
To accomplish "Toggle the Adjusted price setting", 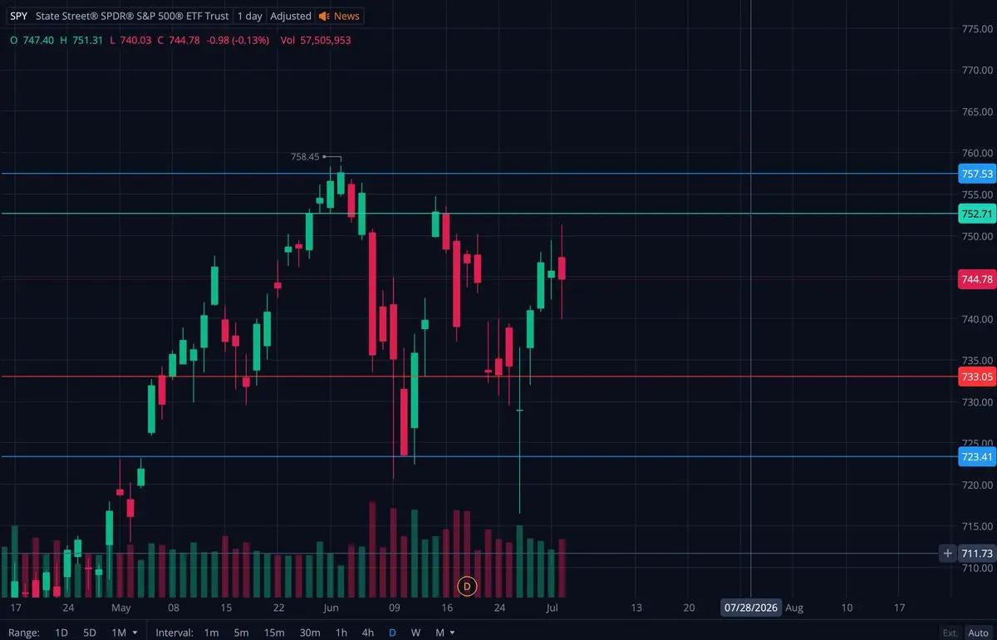I will (291, 16).
